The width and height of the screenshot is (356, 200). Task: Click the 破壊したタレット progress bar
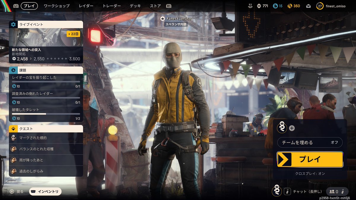pos(46,114)
